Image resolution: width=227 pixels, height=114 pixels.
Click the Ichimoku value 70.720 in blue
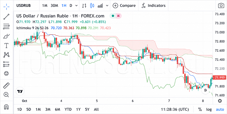(x=56, y=28)
